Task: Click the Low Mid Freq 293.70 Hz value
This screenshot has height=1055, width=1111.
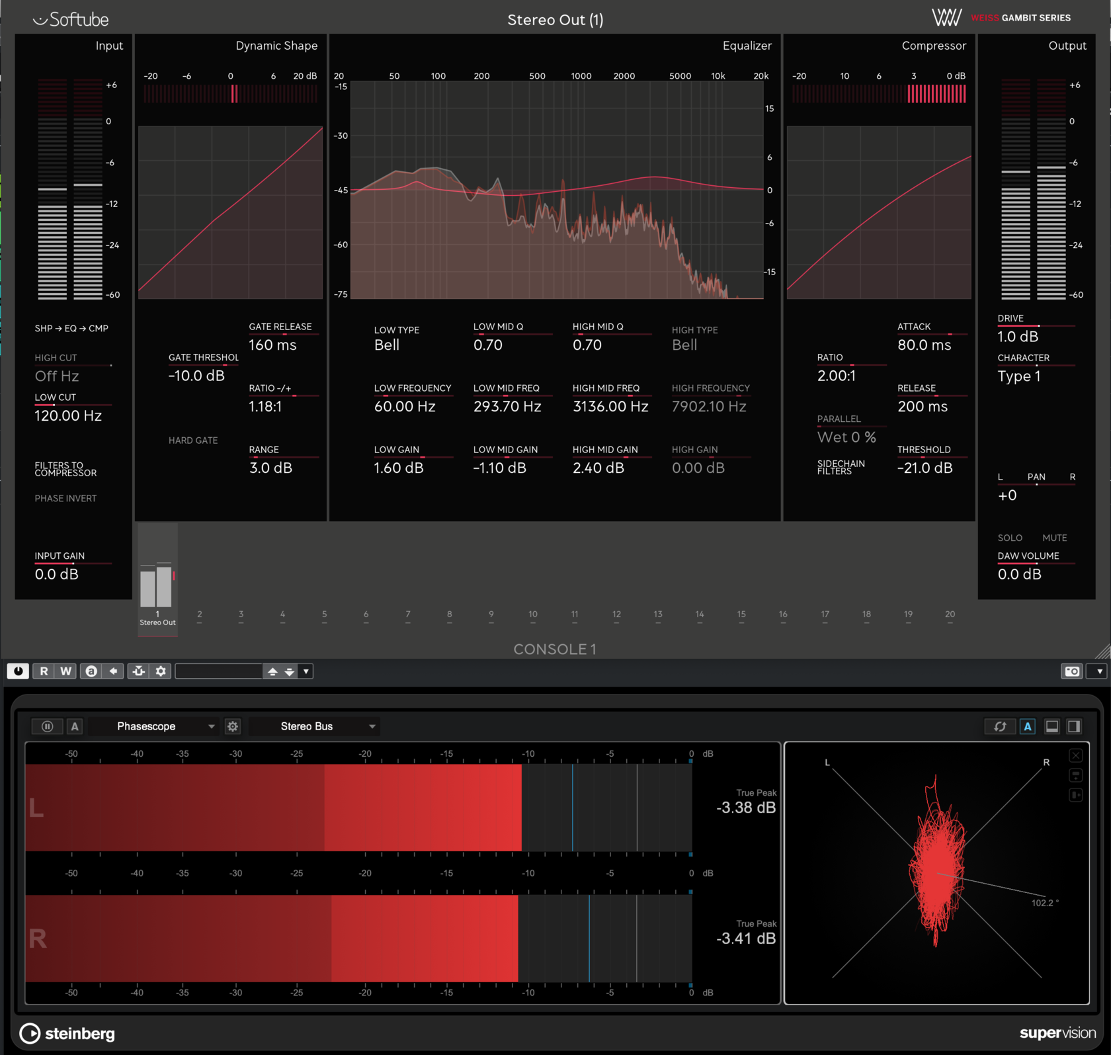Action: coord(507,407)
